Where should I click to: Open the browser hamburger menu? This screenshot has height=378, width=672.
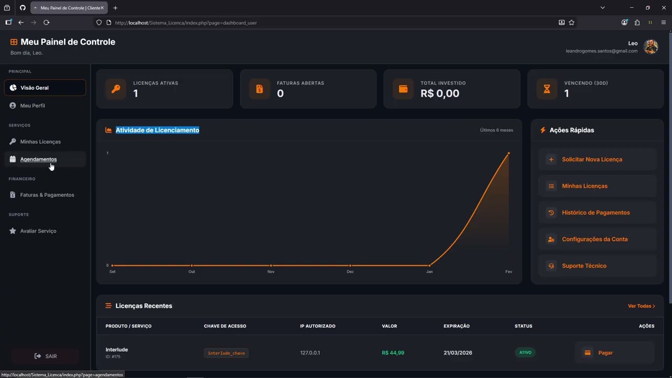pyautogui.click(x=664, y=23)
